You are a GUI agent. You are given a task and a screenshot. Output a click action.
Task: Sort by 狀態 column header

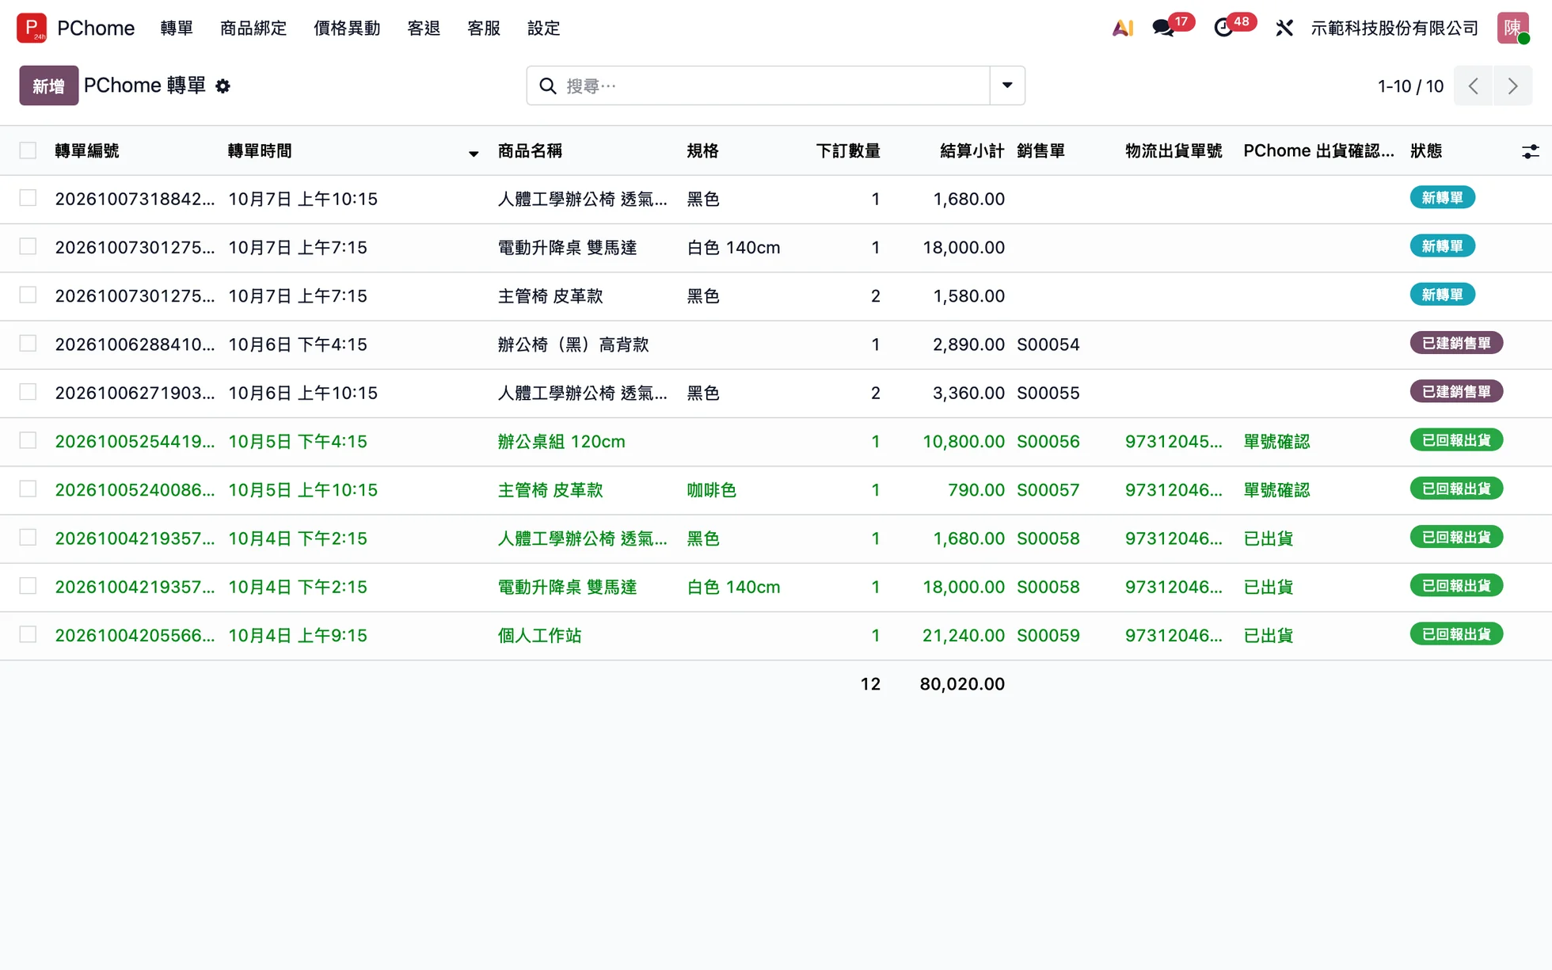point(1426,150)
